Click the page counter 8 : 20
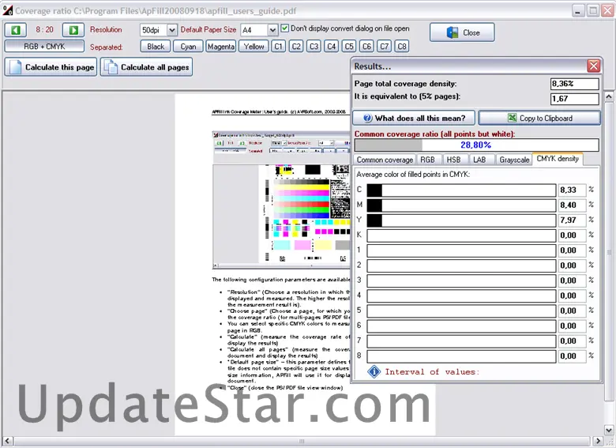This screenshot has height=448, width=616. click(44, 30)
